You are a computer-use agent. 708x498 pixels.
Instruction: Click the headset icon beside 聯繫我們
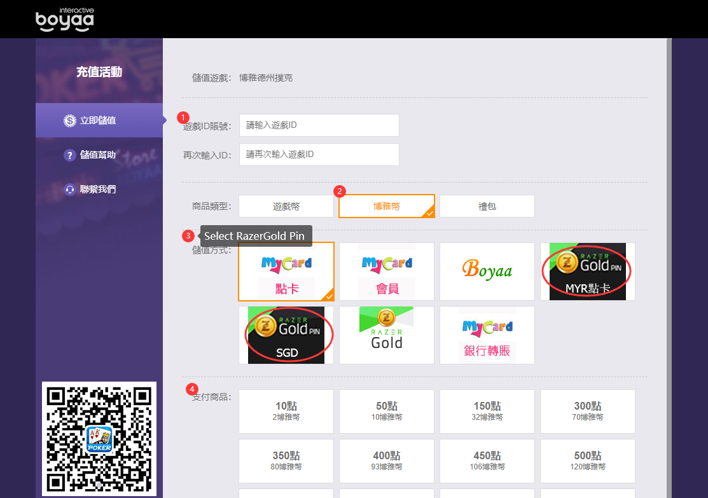click(x=69, y=189)
